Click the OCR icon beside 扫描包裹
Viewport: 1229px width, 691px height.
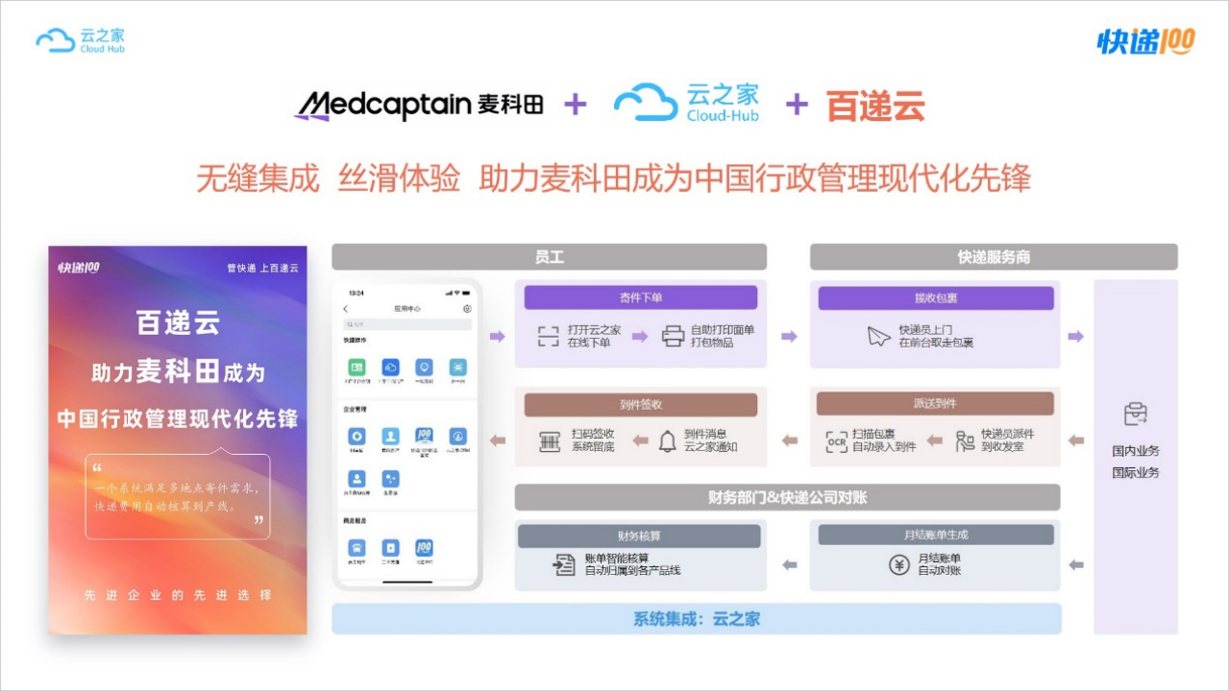click(836, 441)
